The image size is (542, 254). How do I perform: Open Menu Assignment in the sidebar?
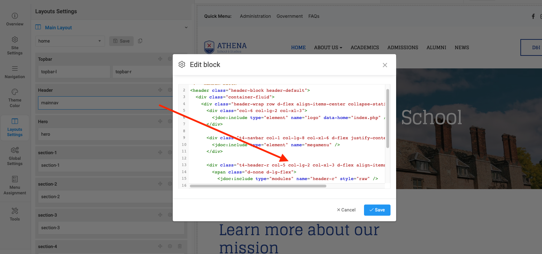point(15,186)
